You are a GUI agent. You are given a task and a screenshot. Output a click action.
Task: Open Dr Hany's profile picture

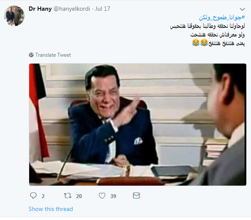14,16
